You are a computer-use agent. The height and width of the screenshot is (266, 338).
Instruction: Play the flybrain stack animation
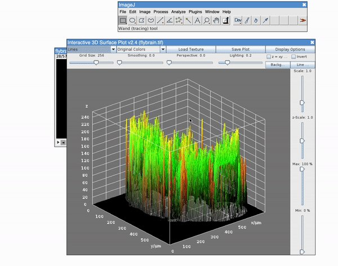click(58, 143)
